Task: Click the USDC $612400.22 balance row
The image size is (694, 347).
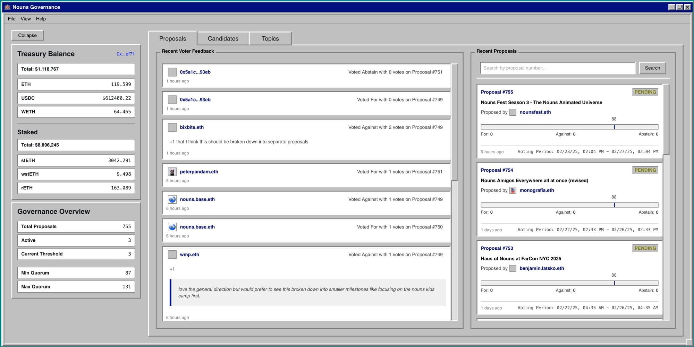Action: tap(76, 98)
